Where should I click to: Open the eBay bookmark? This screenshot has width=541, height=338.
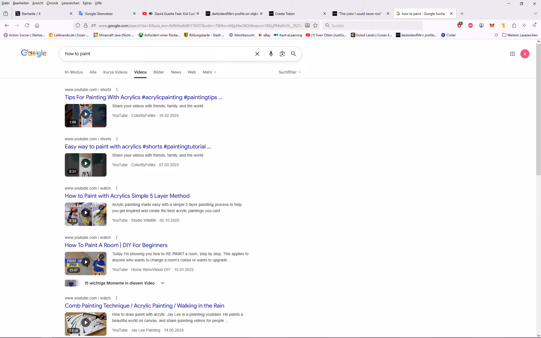click(264, 35)
